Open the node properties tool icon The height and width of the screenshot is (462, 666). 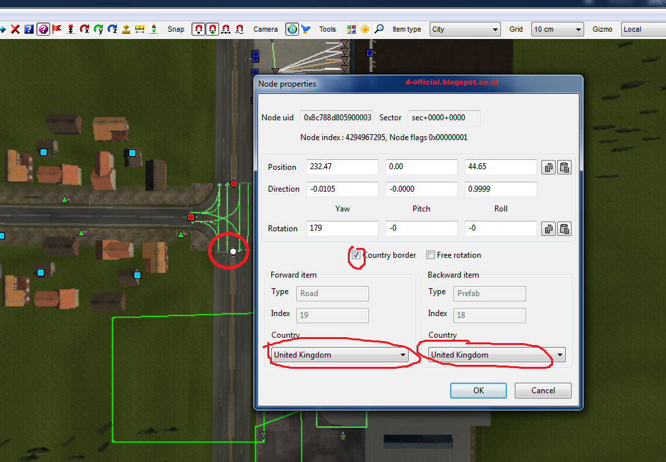pos(42,29)
